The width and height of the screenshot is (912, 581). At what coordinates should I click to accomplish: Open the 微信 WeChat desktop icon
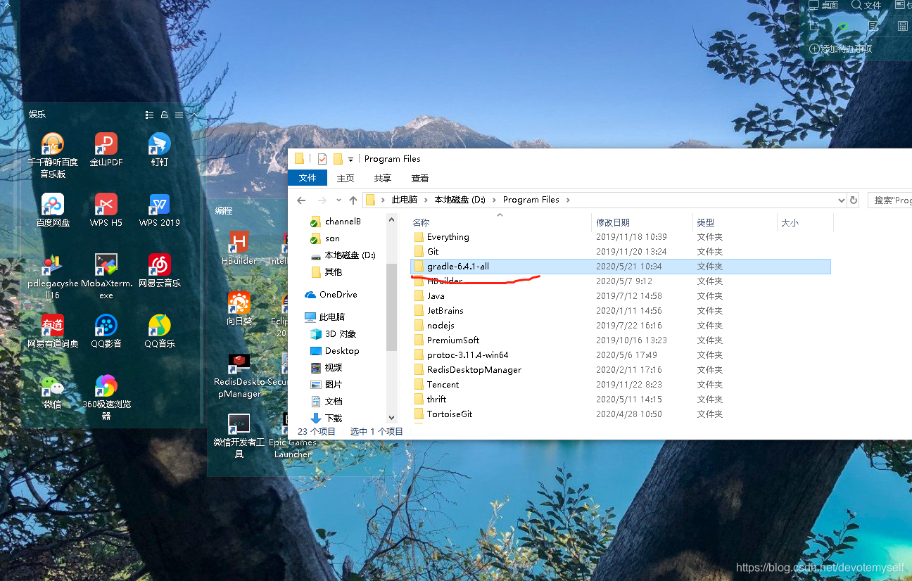53,392
